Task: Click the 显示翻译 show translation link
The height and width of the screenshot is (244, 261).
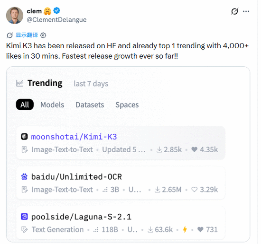Action: click(27, 35)
